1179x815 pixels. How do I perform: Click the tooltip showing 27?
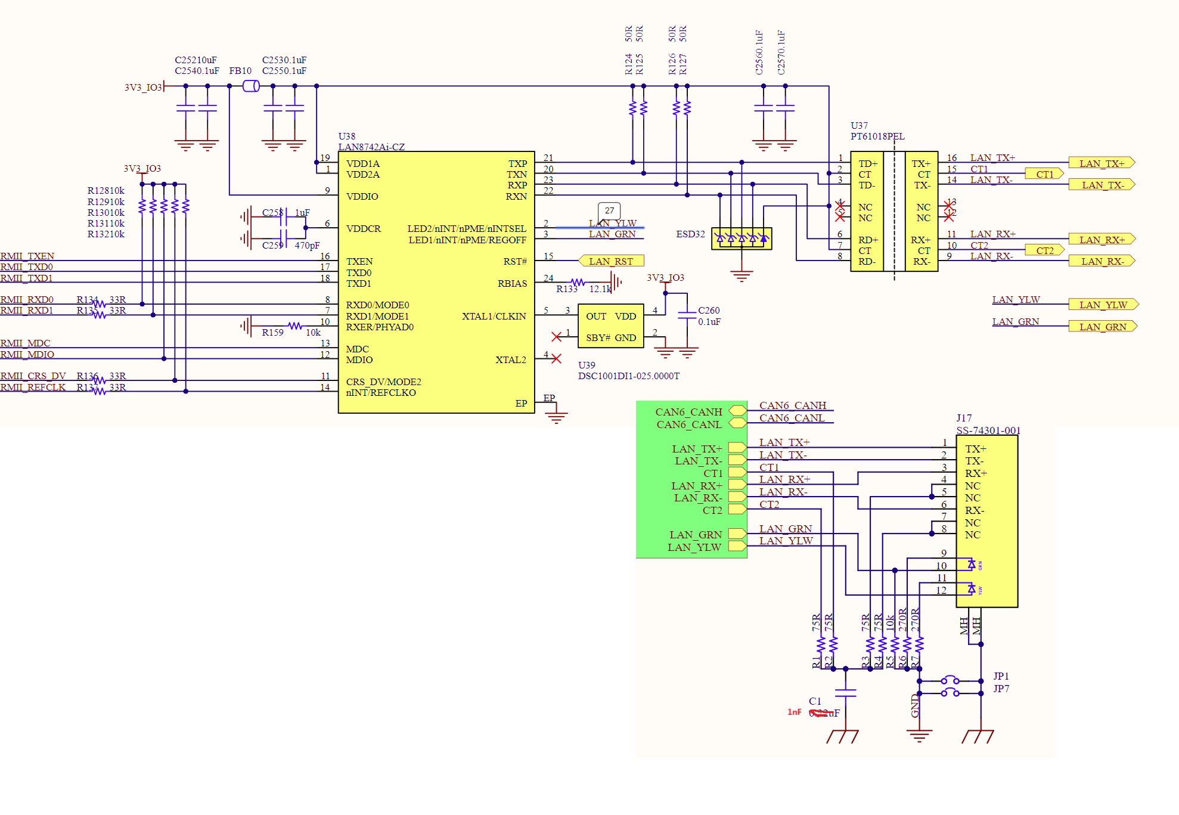[609, 210]
